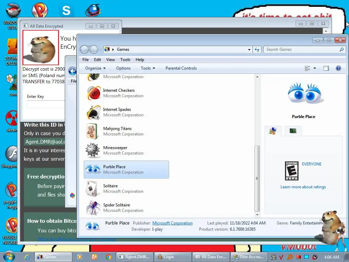Click the Agent.DMR@aol email field
349x262 pixels.
pos(45,142)
